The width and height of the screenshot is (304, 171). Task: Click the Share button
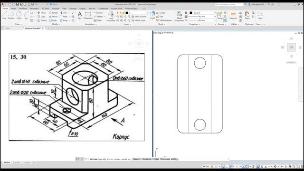pos(53,4)
